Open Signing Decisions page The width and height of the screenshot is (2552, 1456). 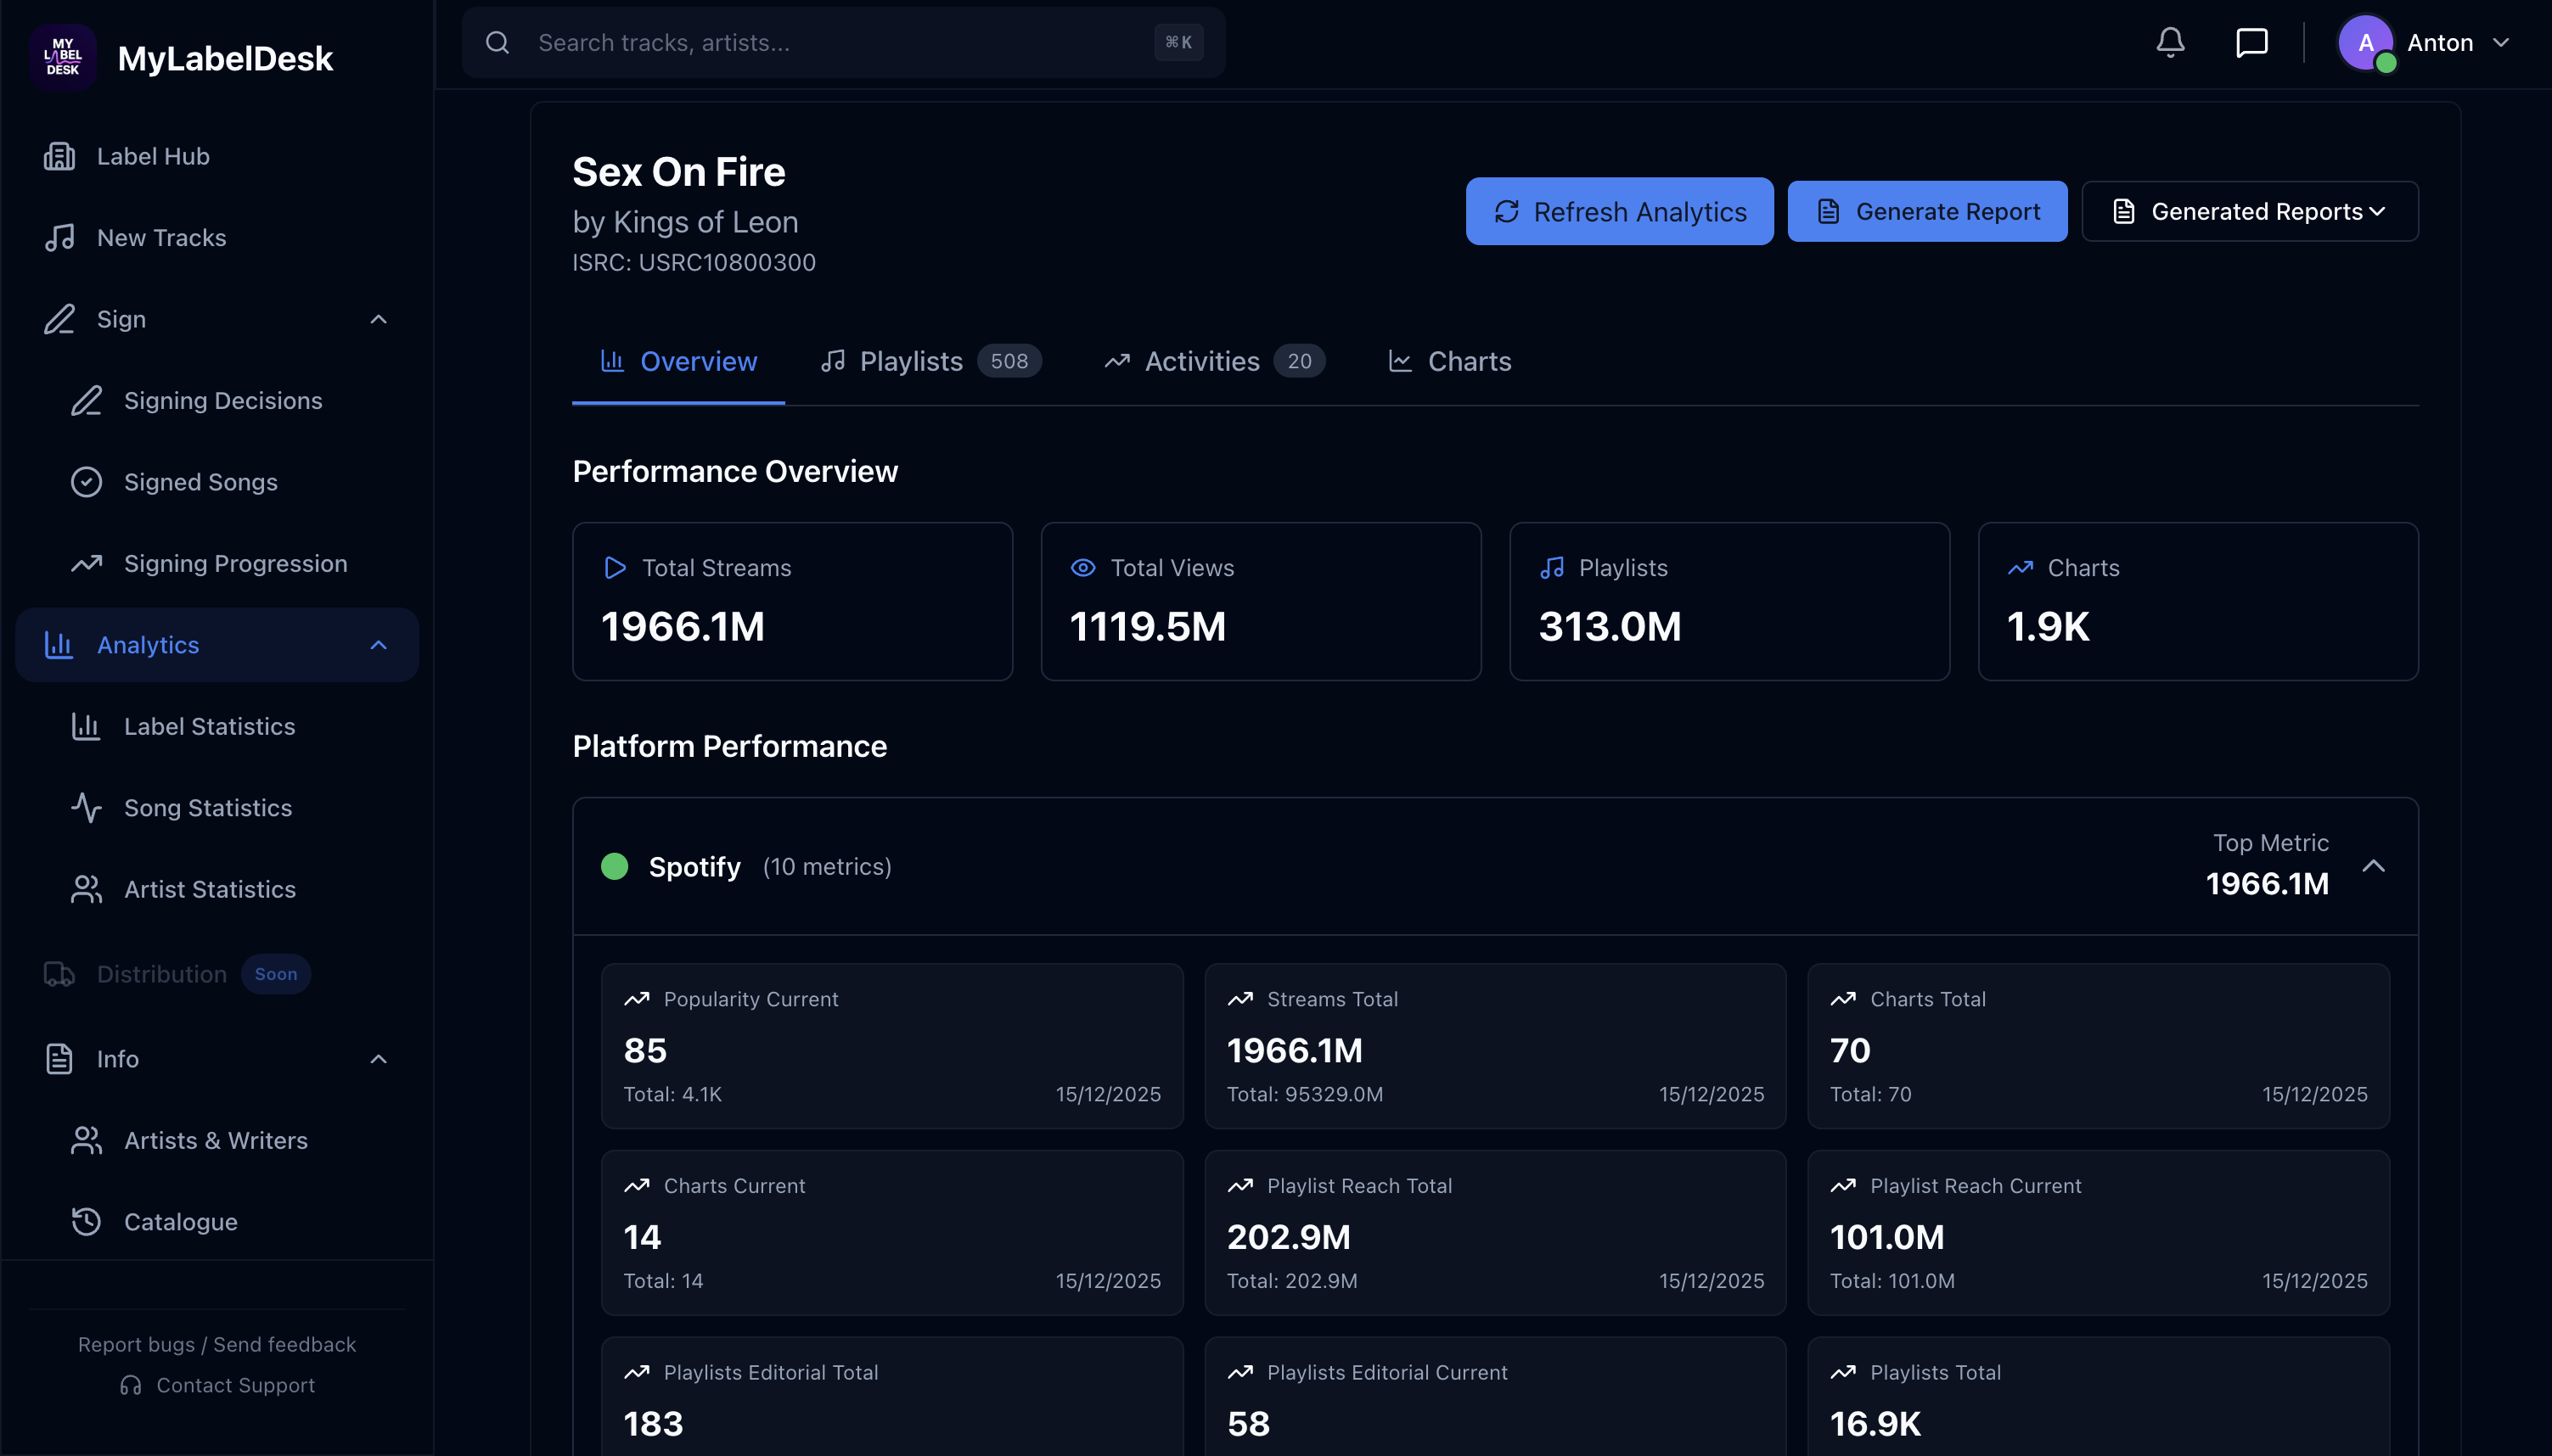(222, 400)
